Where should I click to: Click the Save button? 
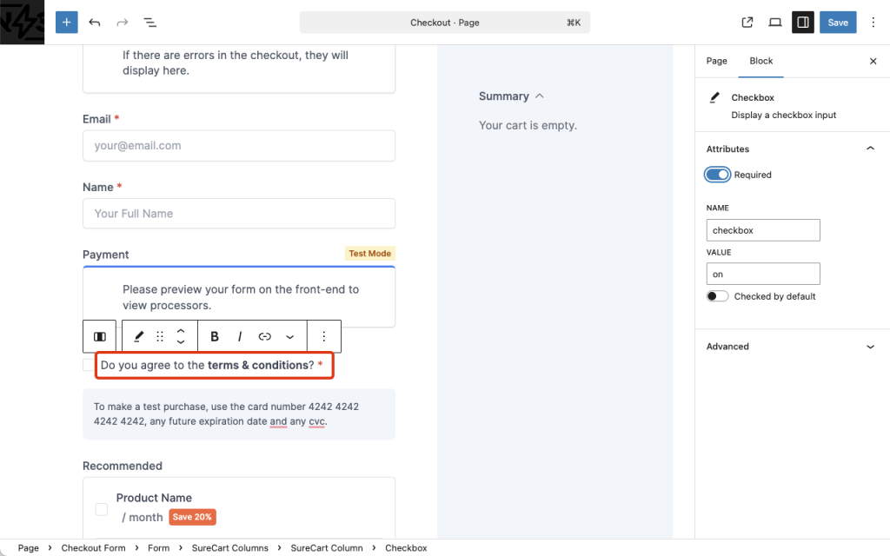(x=837, y=22)
